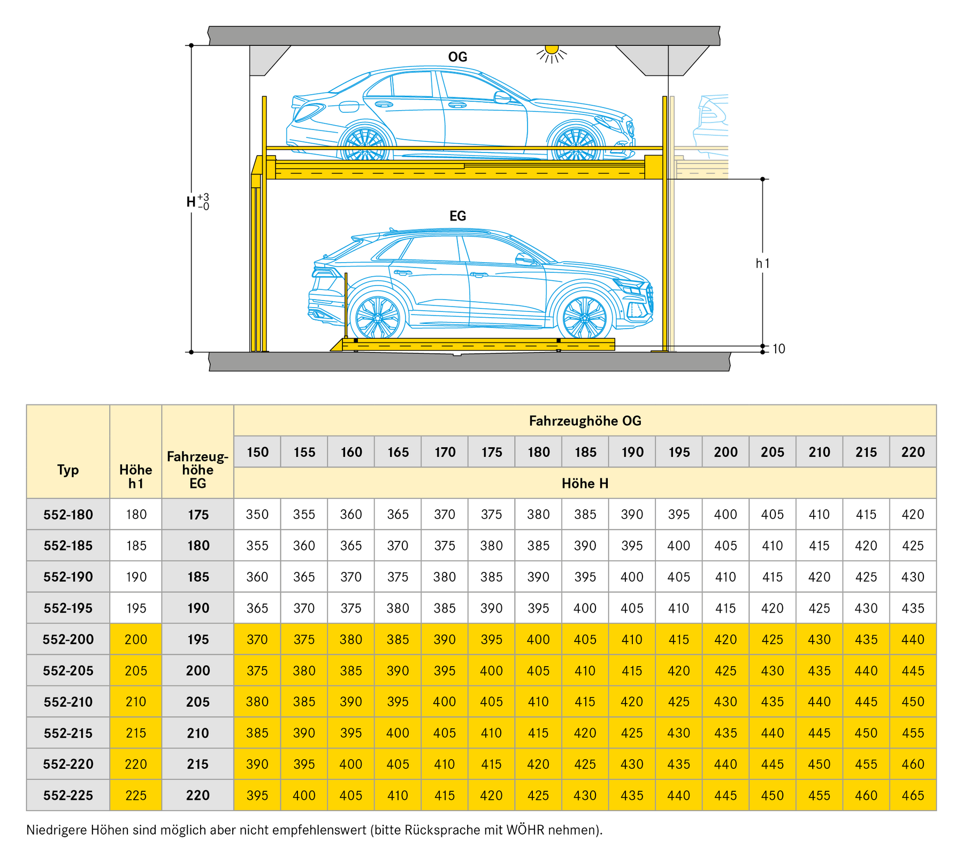This screenshot has height=864, width=963.
Task: Click the 220 column header
Action: click(913, 452)
